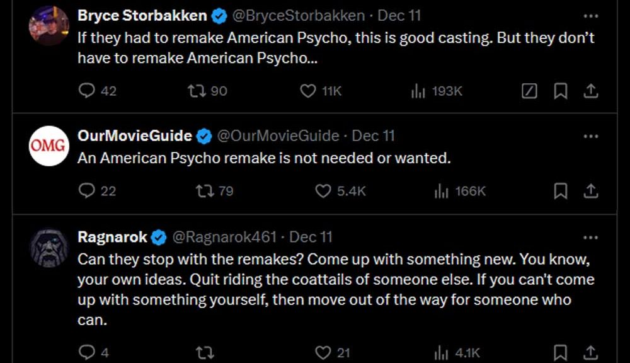This screenshot has width=630, height=363.
Task: Retweet Bryce Storbakken's post
Action: tap(197, 91)
